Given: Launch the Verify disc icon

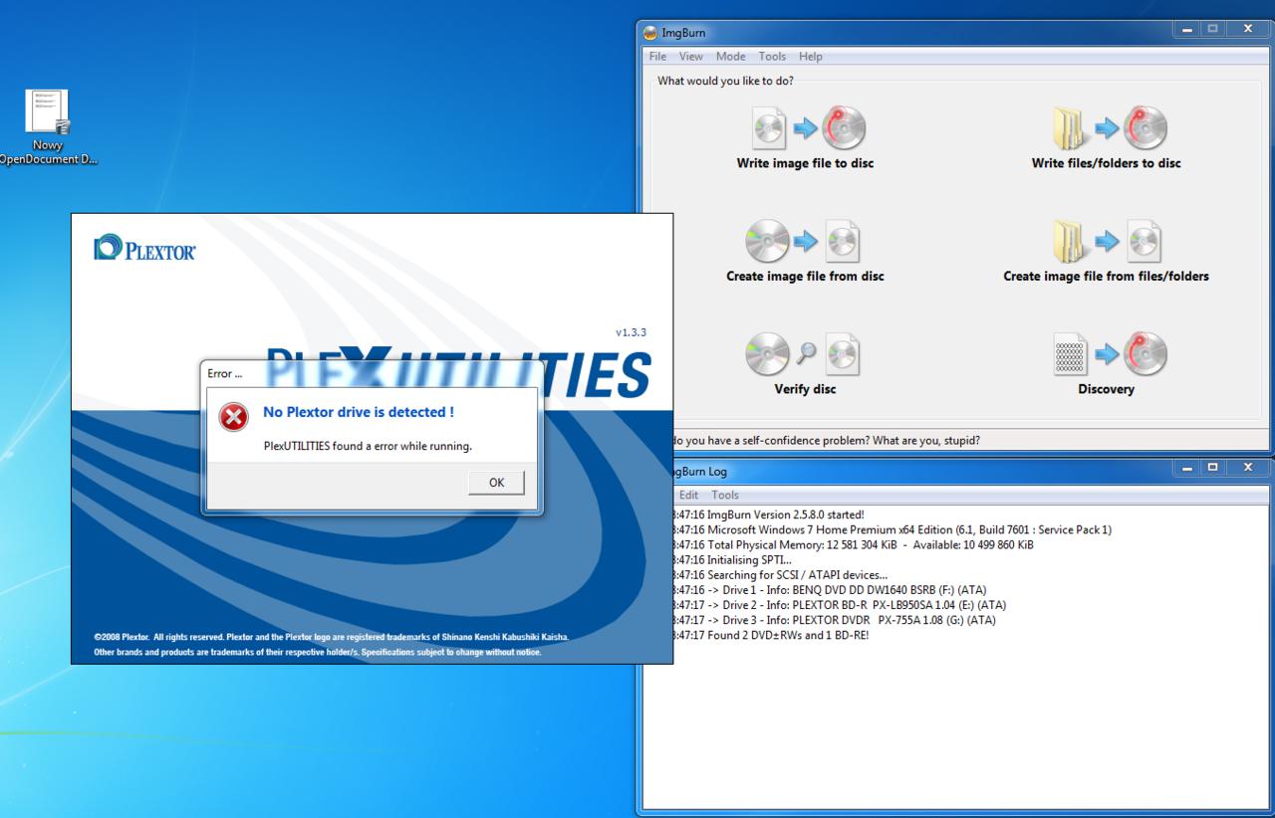Looking at the screenshot, I should pos(805,355).
